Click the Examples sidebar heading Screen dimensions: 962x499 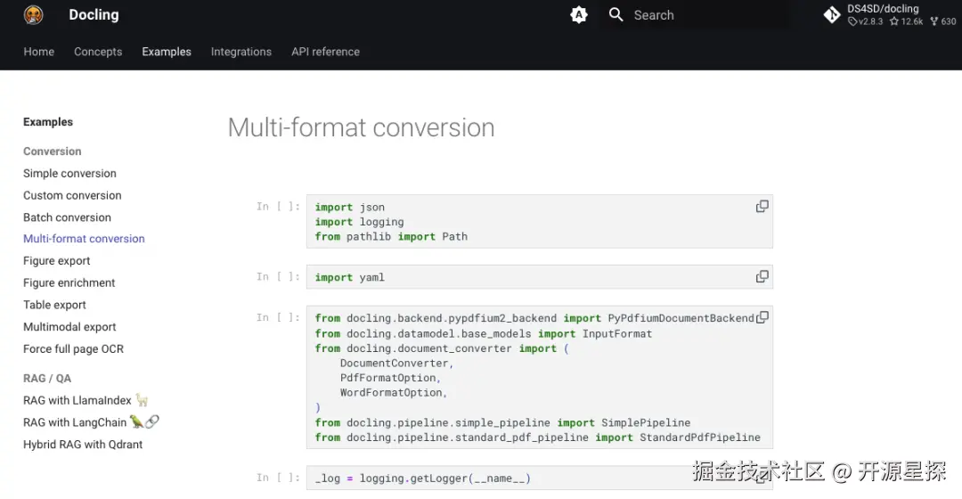(48, 121)
